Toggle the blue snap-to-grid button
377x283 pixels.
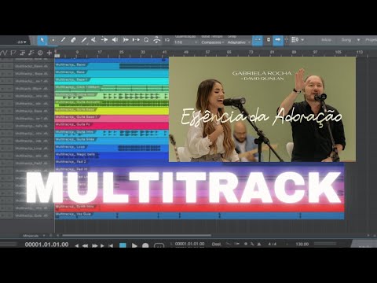(258, 40)
